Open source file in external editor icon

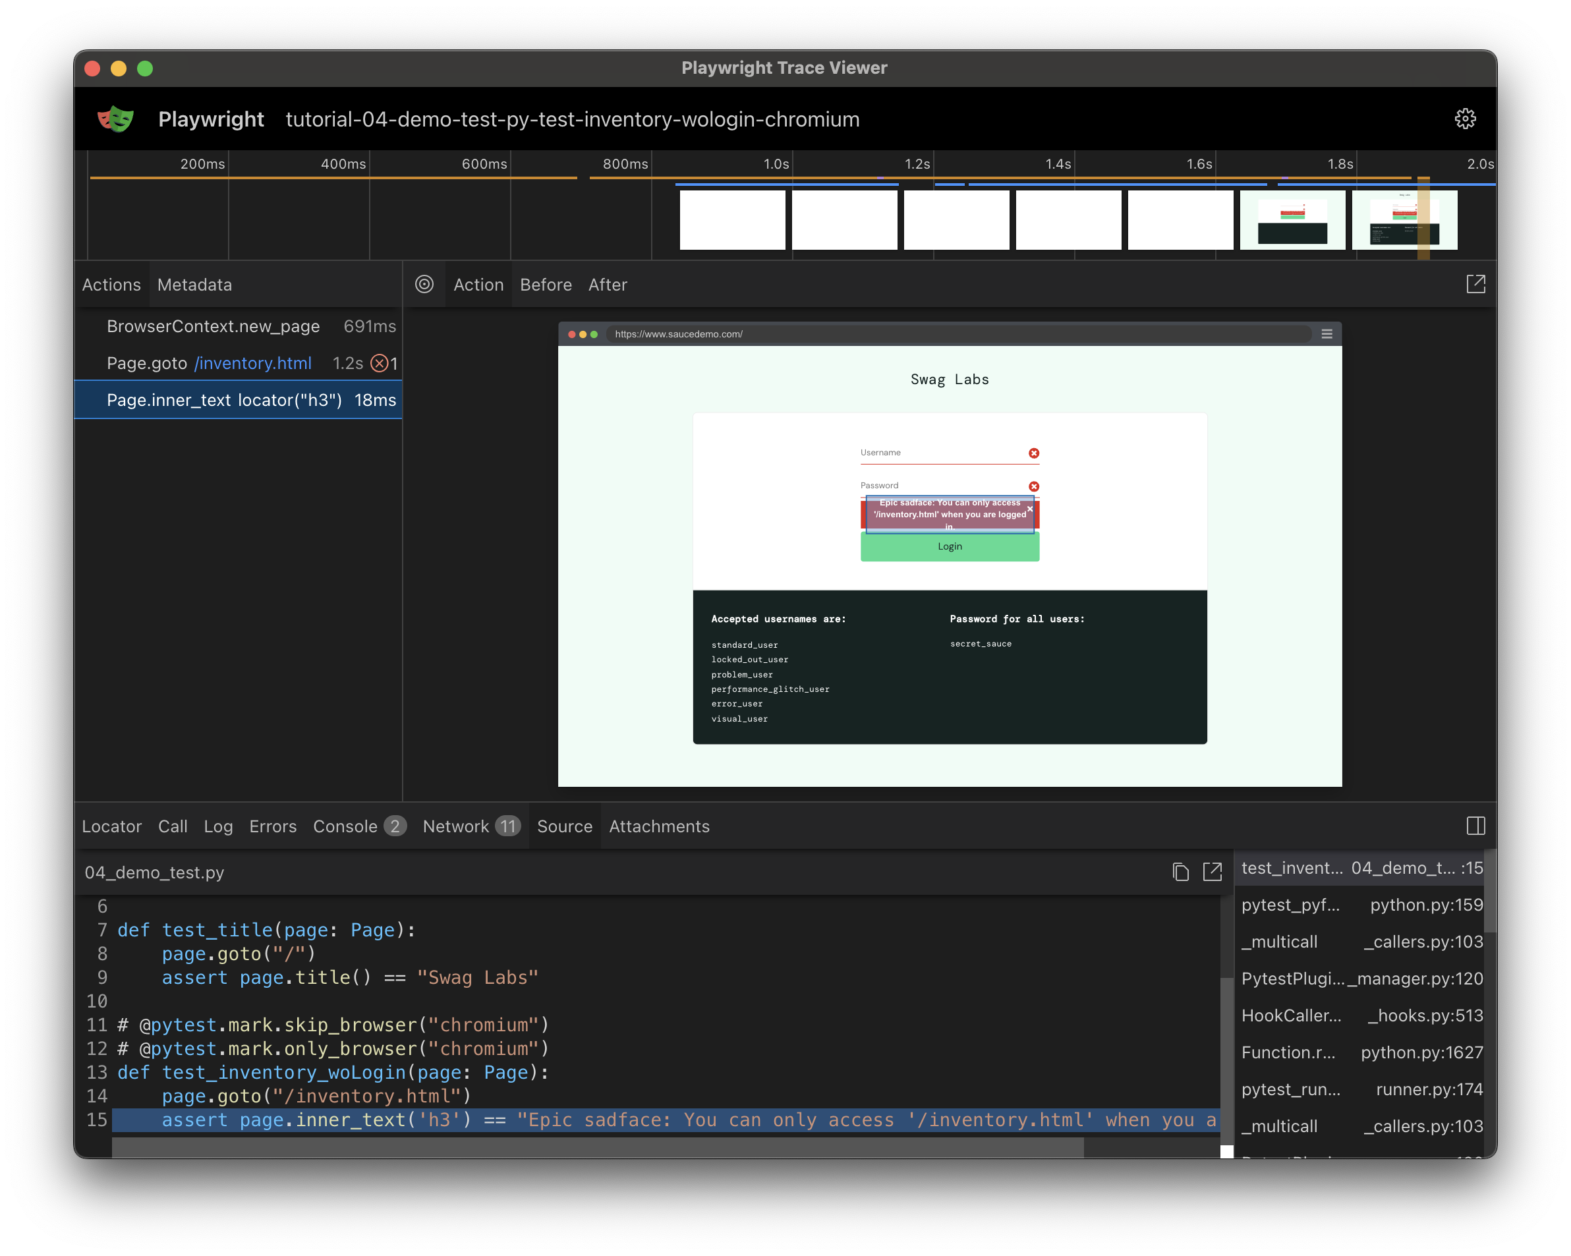click(1212, 872)
